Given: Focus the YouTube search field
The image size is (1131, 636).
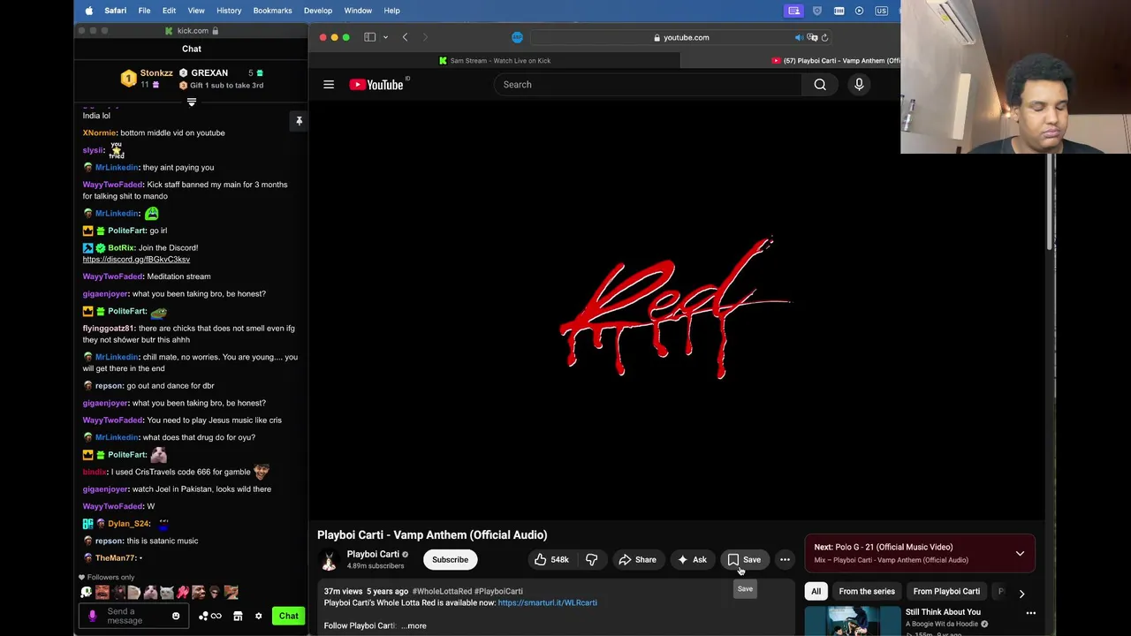Looking at the screenshot, I should [x=649, y=85].
